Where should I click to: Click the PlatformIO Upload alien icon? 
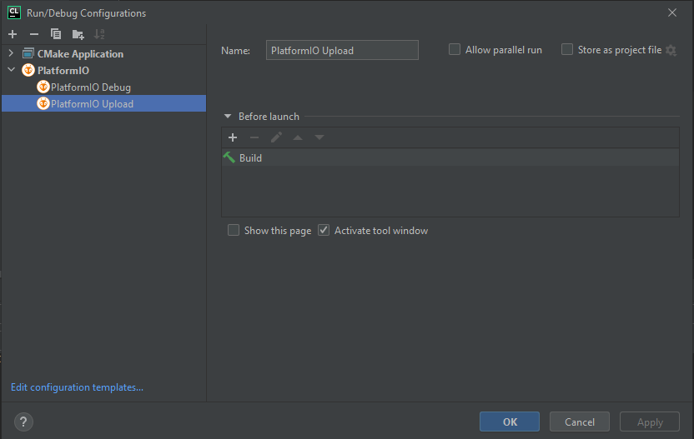[43, 103]
